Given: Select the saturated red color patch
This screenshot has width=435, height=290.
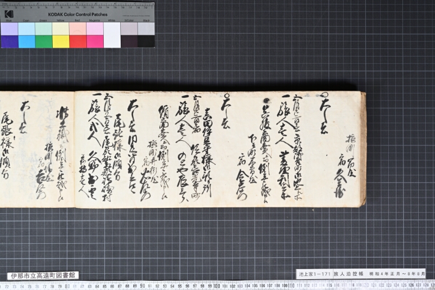Looking at the screenshot, I should (78, 42).
